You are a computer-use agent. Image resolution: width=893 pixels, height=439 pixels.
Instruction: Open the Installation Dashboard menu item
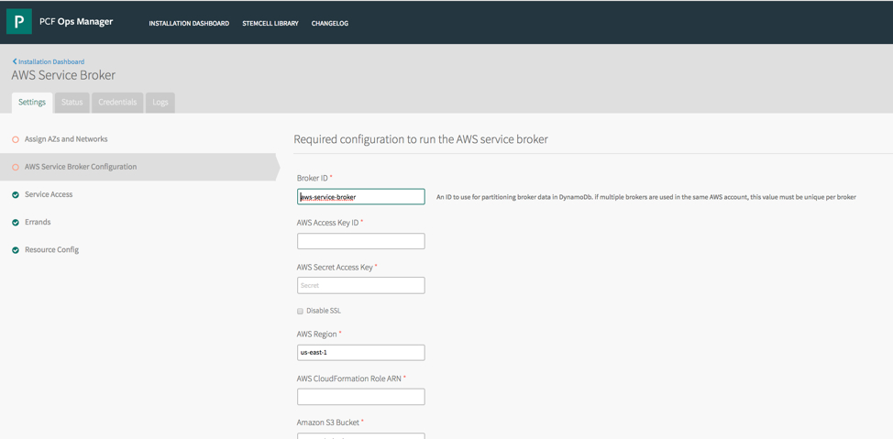[x=189, y=23]
